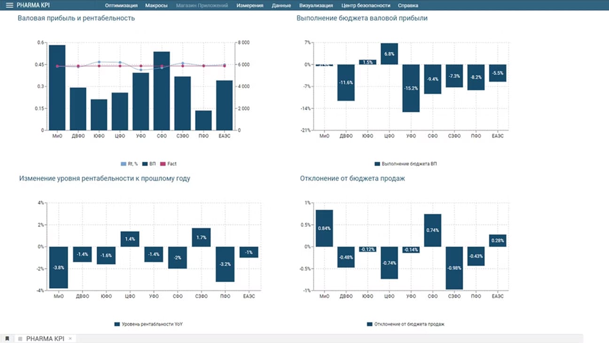The height and width of the screenshot is (343, 609).
Task: Open the Визуализация menu
Action: (316, 6)
